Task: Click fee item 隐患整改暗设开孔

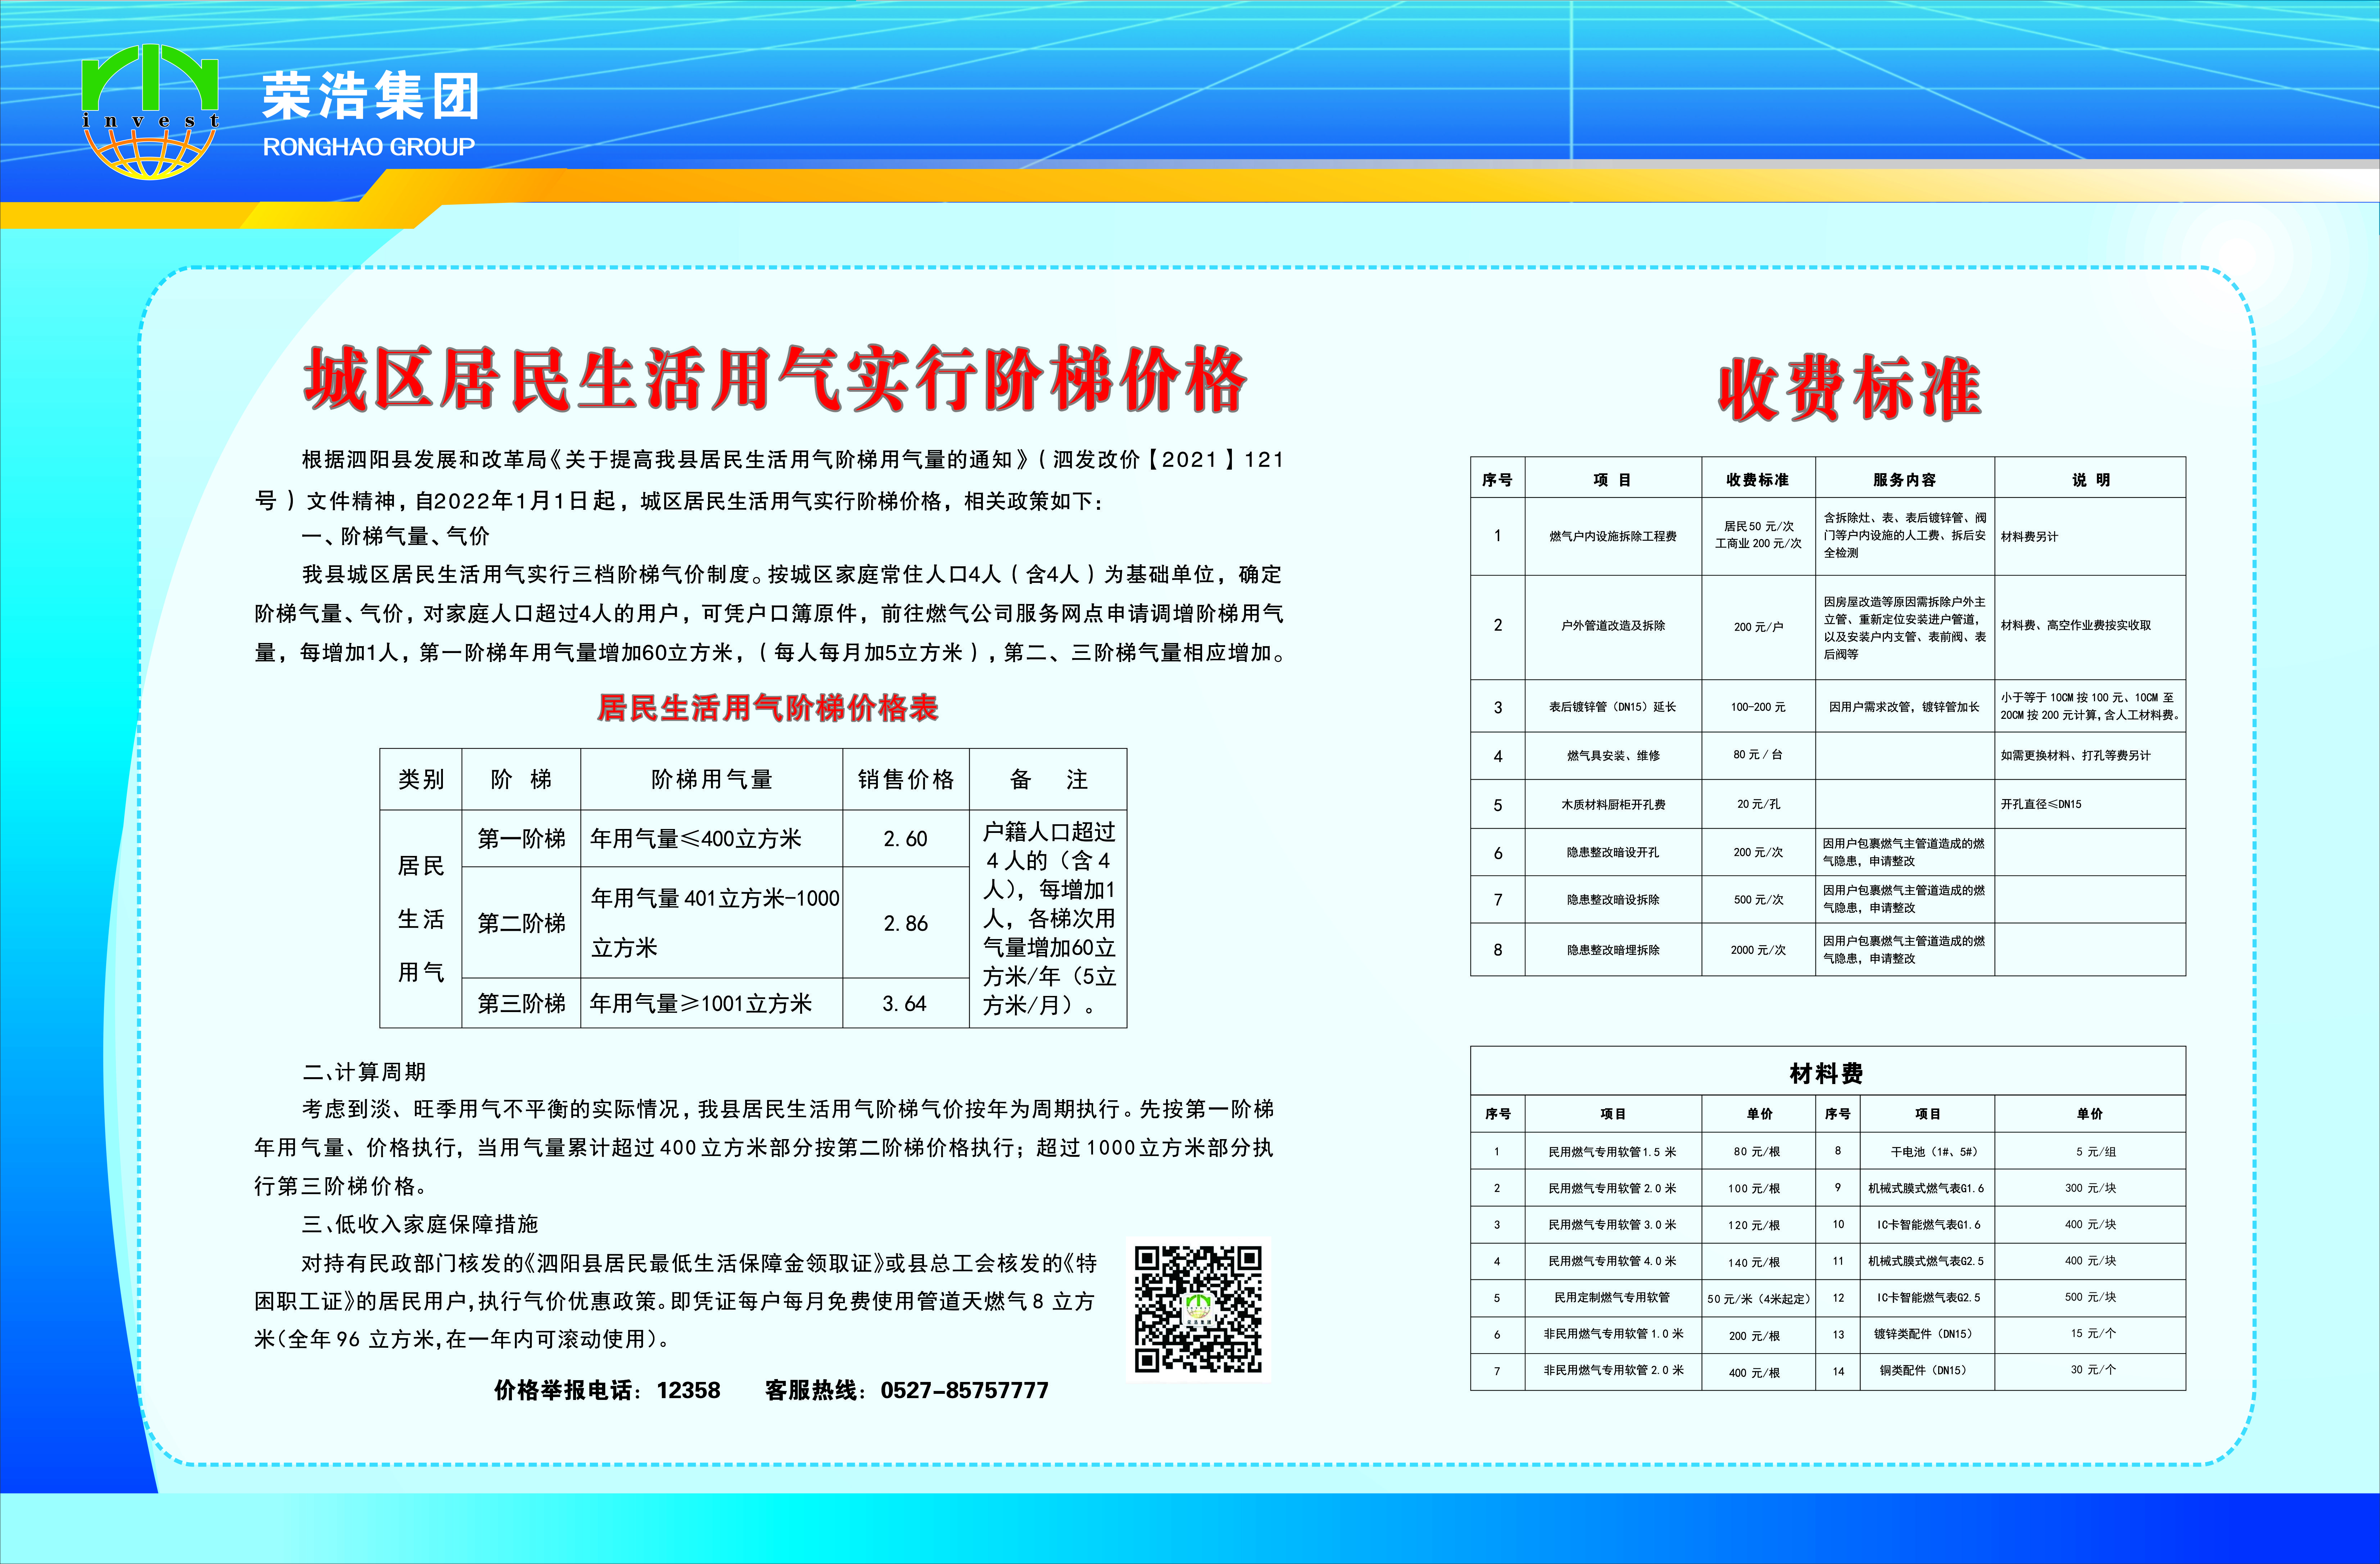Action: click(1613, 853)
